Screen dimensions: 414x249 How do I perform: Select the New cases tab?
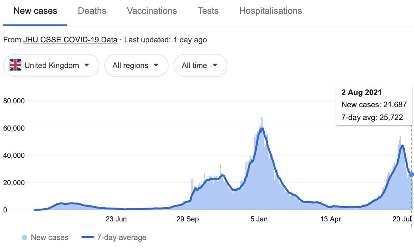coord(35,11)
